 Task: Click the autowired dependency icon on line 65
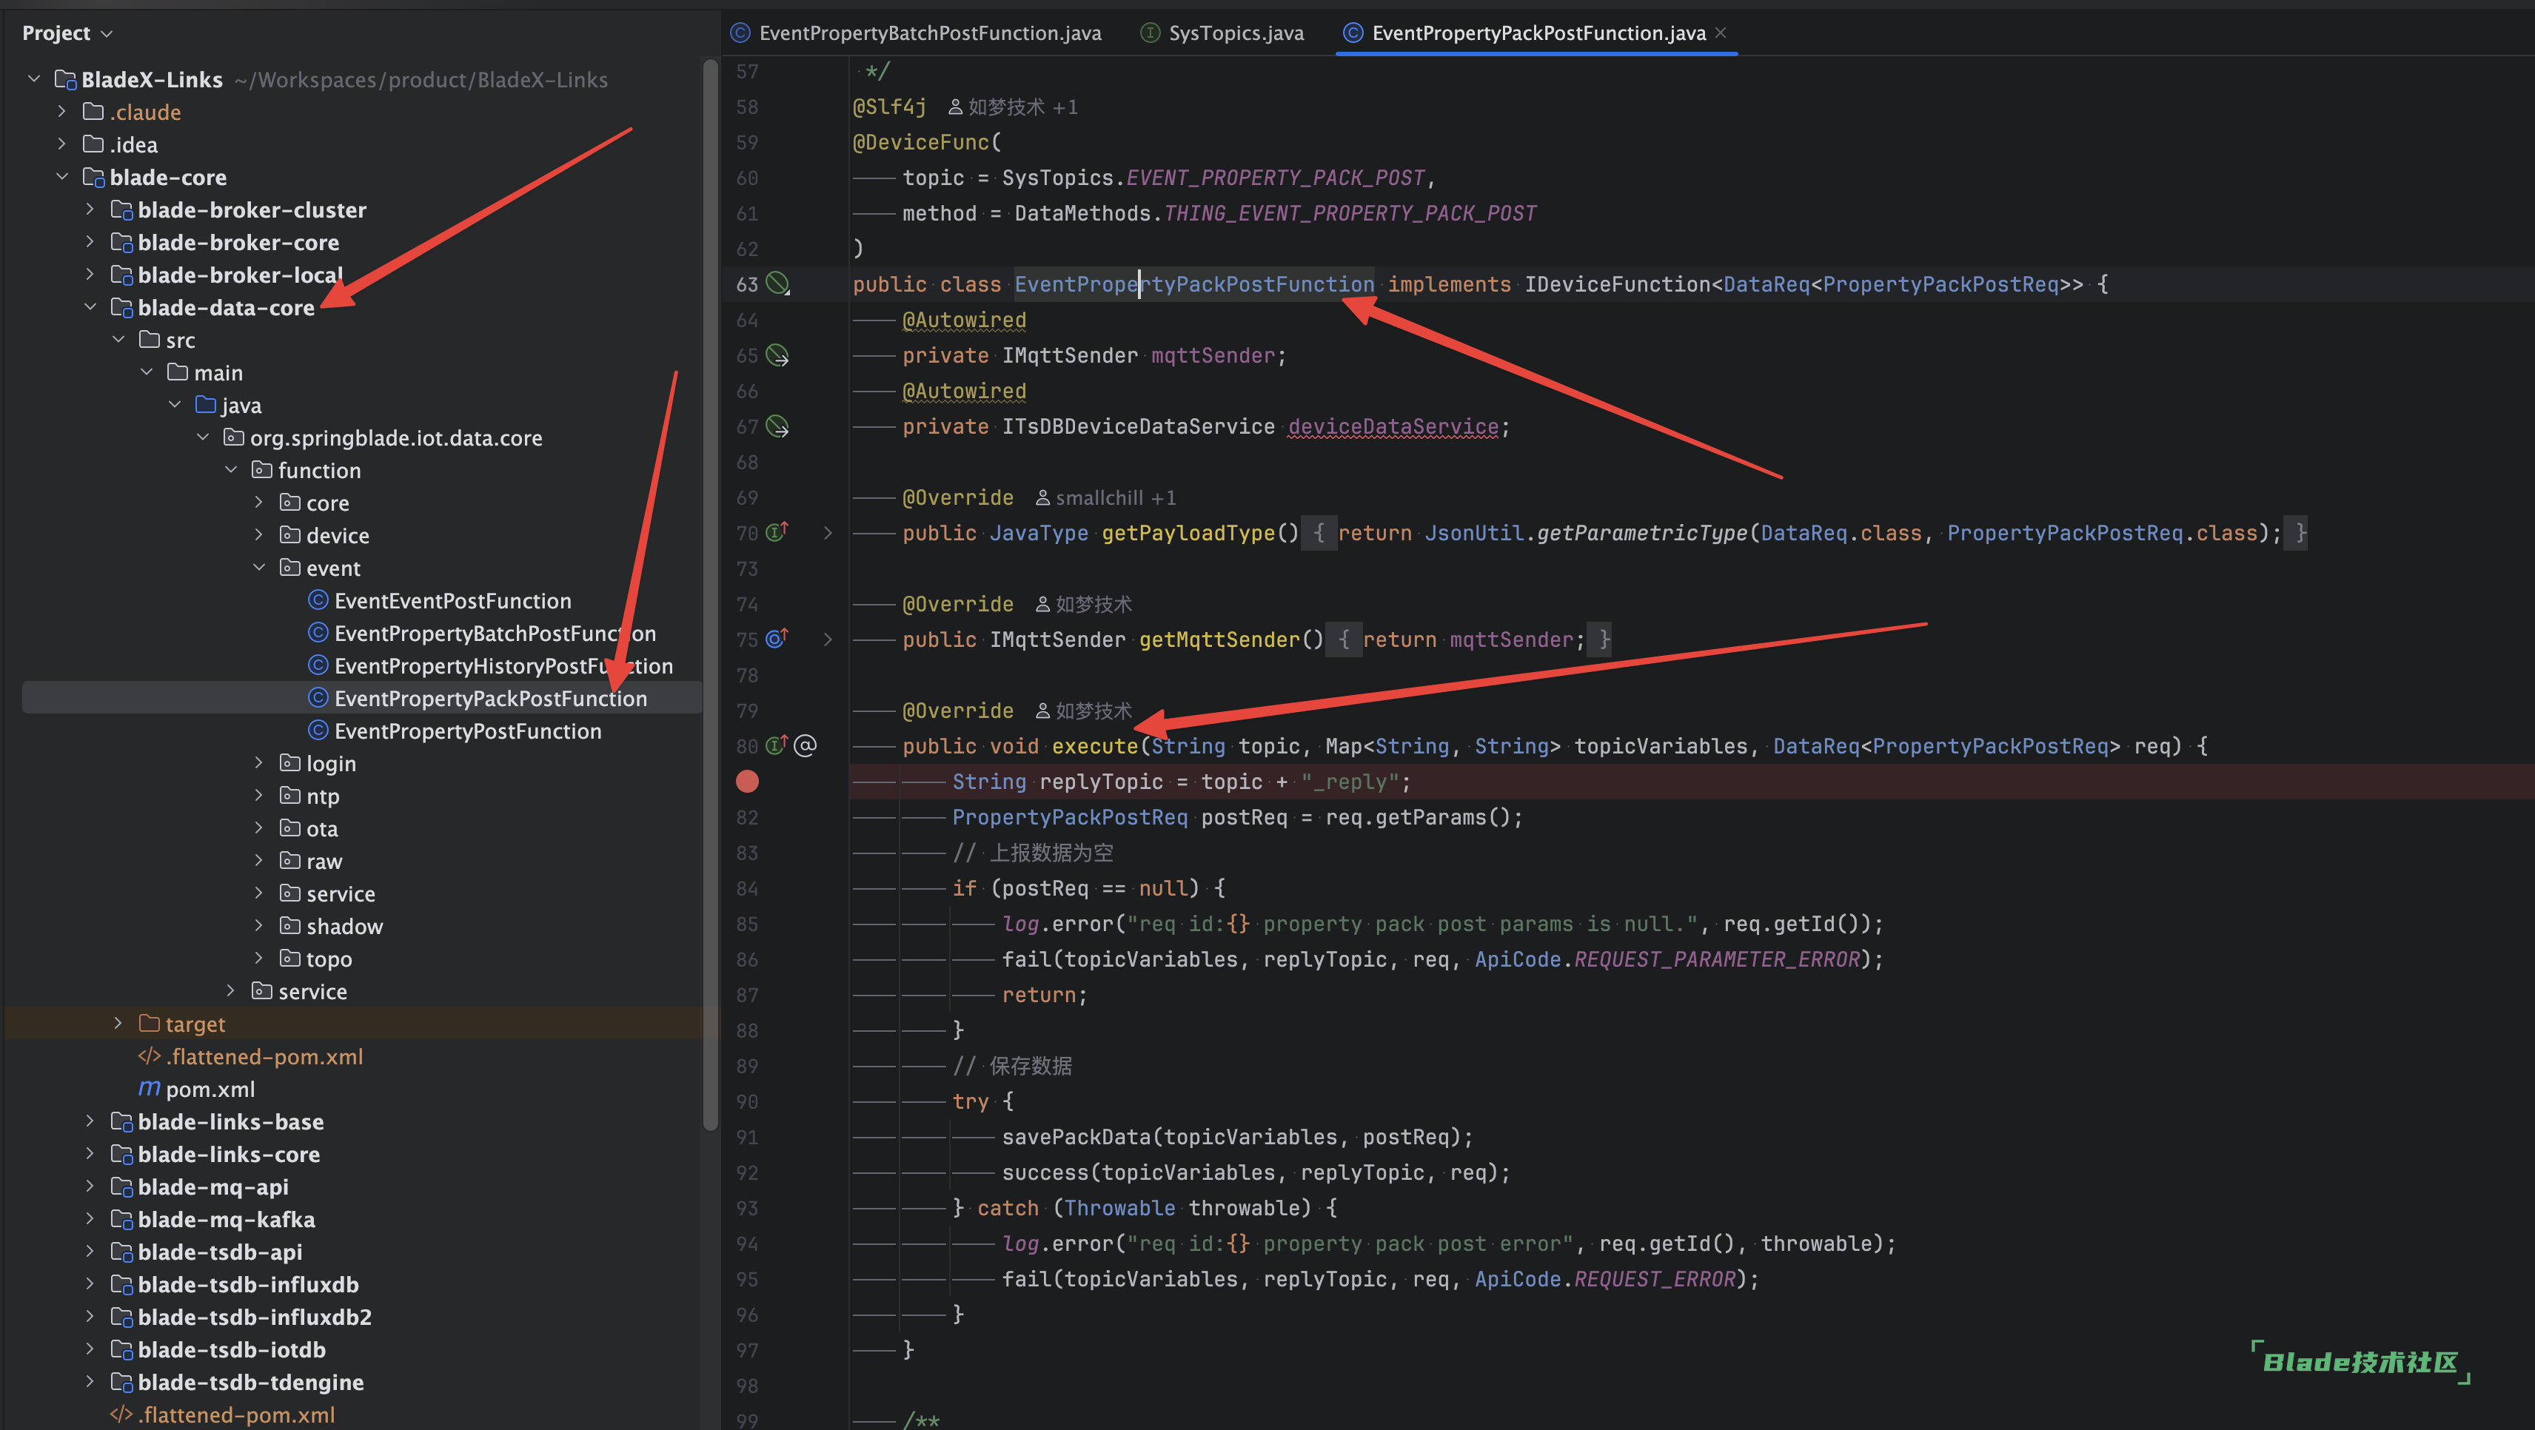(x=777, y=355)
